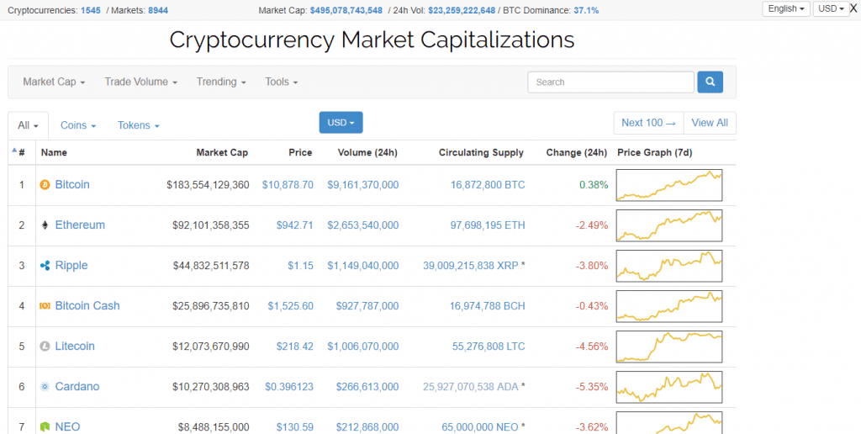The image size is (861, 434).
Task: Click inside the Search input field
Action: point(610,82)
